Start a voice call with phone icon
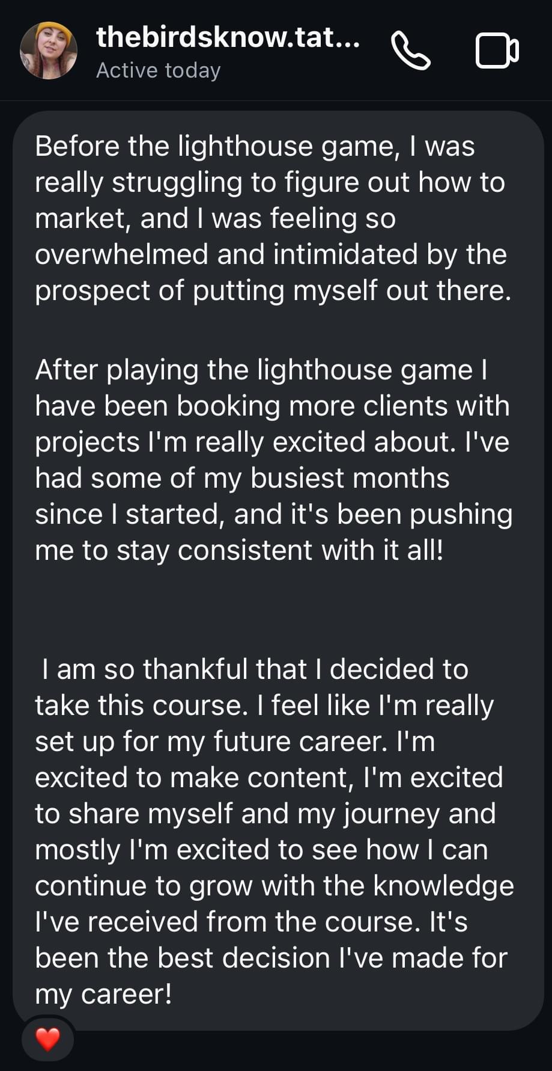Screen dimensions: 552x1071 (411, 51)
